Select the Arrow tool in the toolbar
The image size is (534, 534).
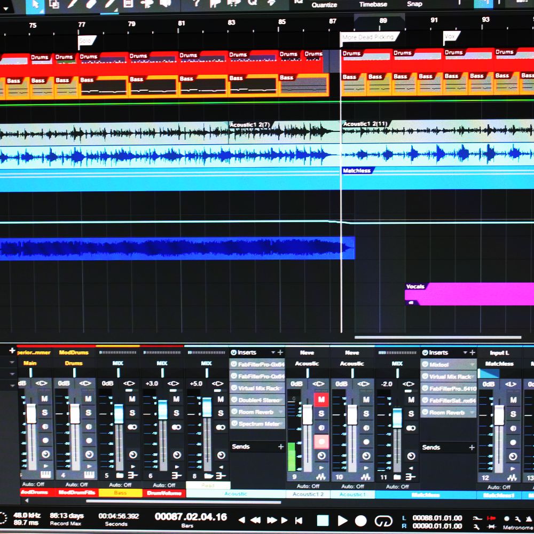tap(35, 4)
